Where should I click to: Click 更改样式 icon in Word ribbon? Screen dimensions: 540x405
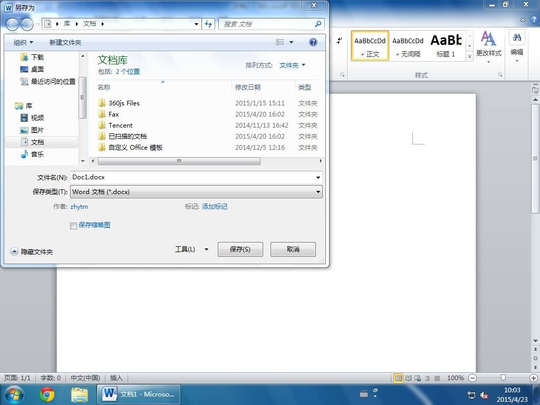point(488,47)
